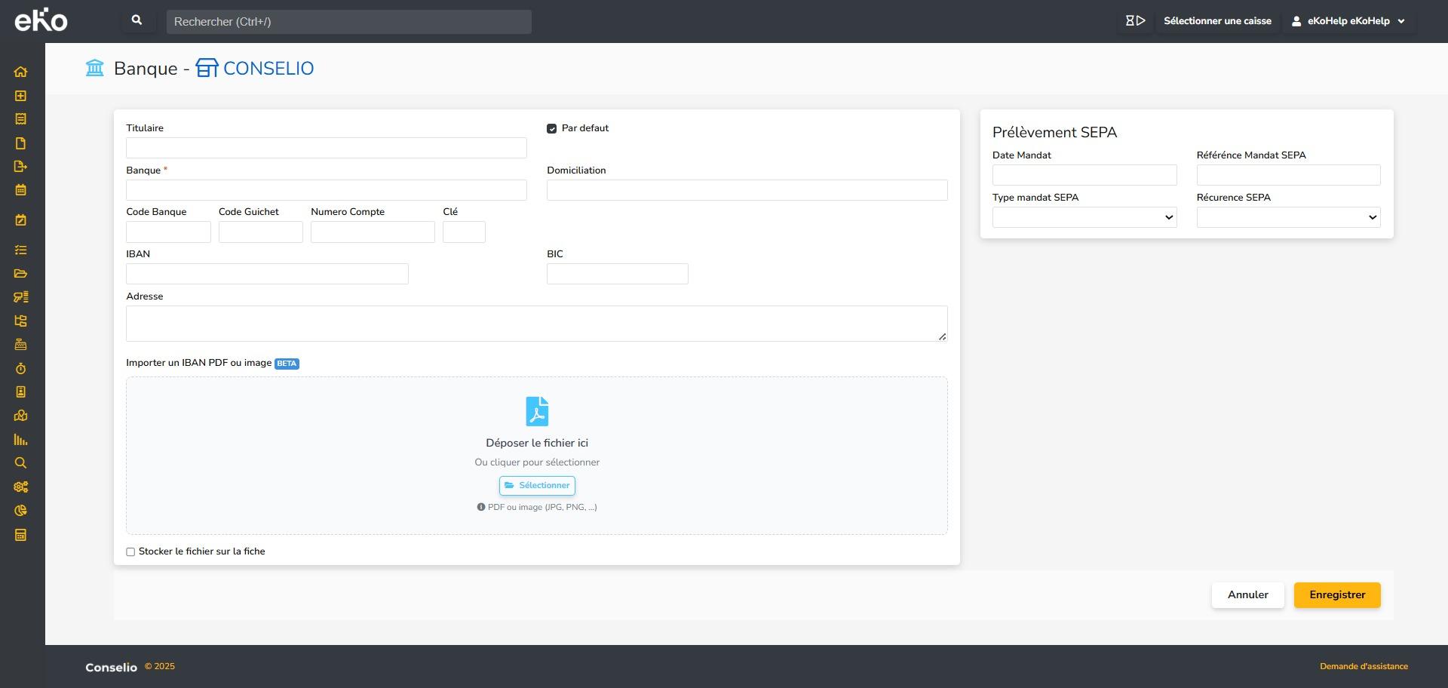
Task: Click the magnifier icon beside the search bar
Action: (x=137, y=21)
